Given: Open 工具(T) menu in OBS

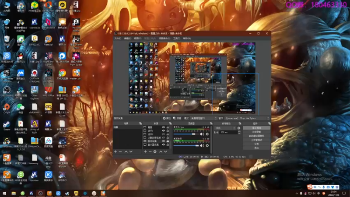Looking at the screenshot, I should click(x=177, y=39).
